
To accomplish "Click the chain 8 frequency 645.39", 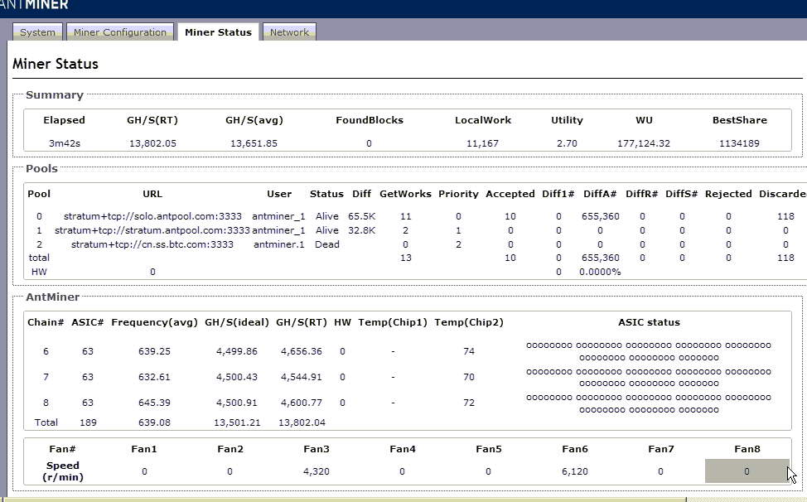I will [x=154, y=403].
